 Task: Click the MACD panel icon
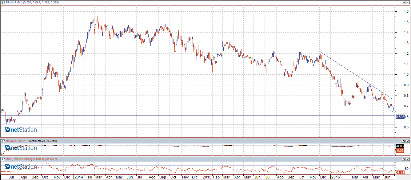click(2, 141)
